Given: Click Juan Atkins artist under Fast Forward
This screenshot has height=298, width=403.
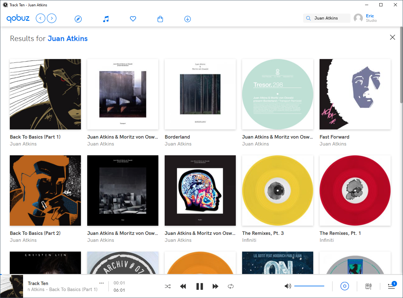Looking at the screenshot, I should click(333, 144).
